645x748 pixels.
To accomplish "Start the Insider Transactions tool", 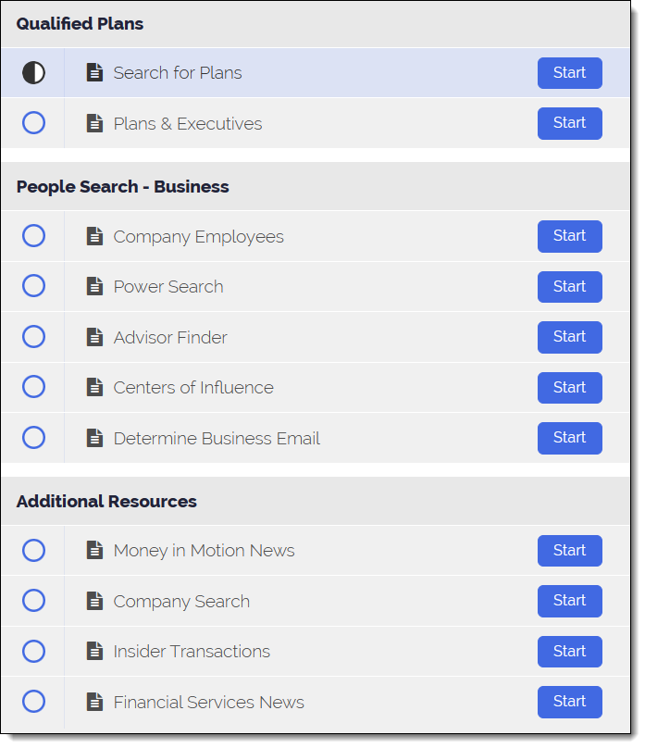I will click(569, 651).
